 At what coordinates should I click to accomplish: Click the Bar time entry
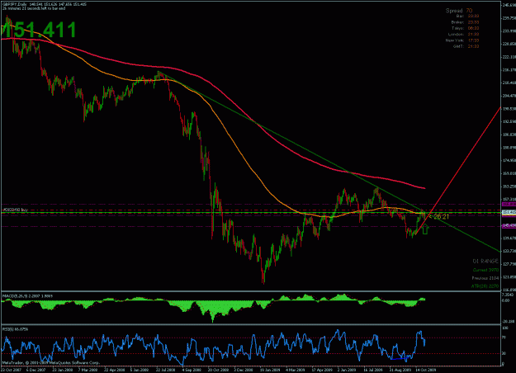click(x=467, y=17)
